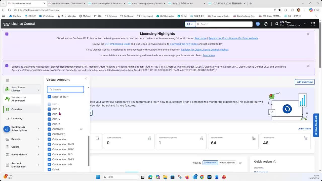Click the Overview dashboard icon in sidebar

coord(7,109)
